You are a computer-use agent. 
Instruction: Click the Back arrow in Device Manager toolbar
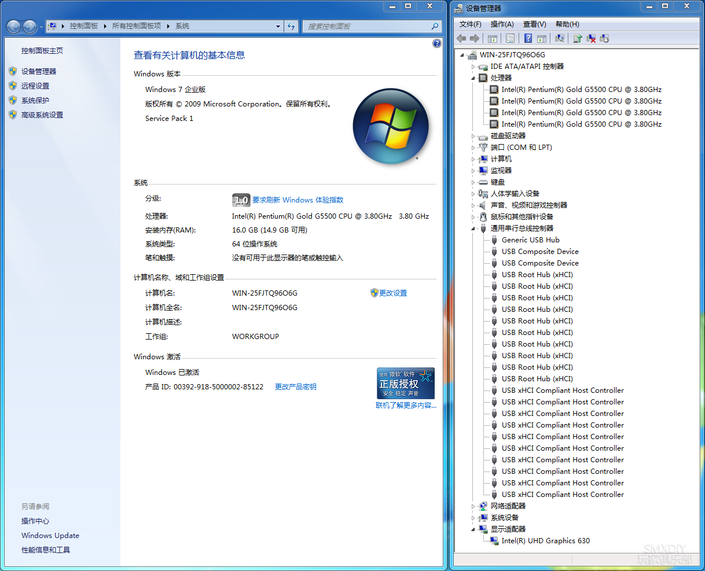click(x=461, y=38)
